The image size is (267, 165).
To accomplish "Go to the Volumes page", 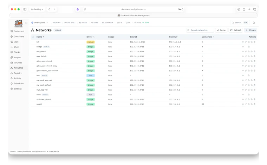I will (17, 62).
